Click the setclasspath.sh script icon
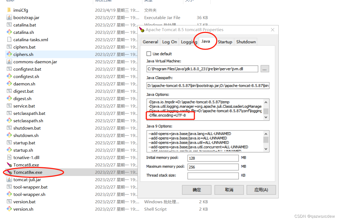The height and width of the screenshot is (221, 339). click(x=9, y=121)
